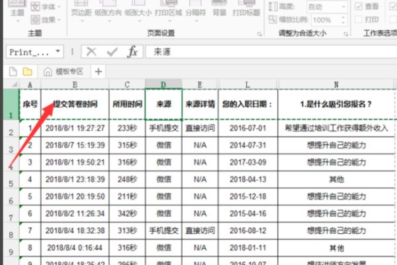Click the new blank document icon
Image resolution: width=397 pixels, height=265 pixels.
point(13,72)
